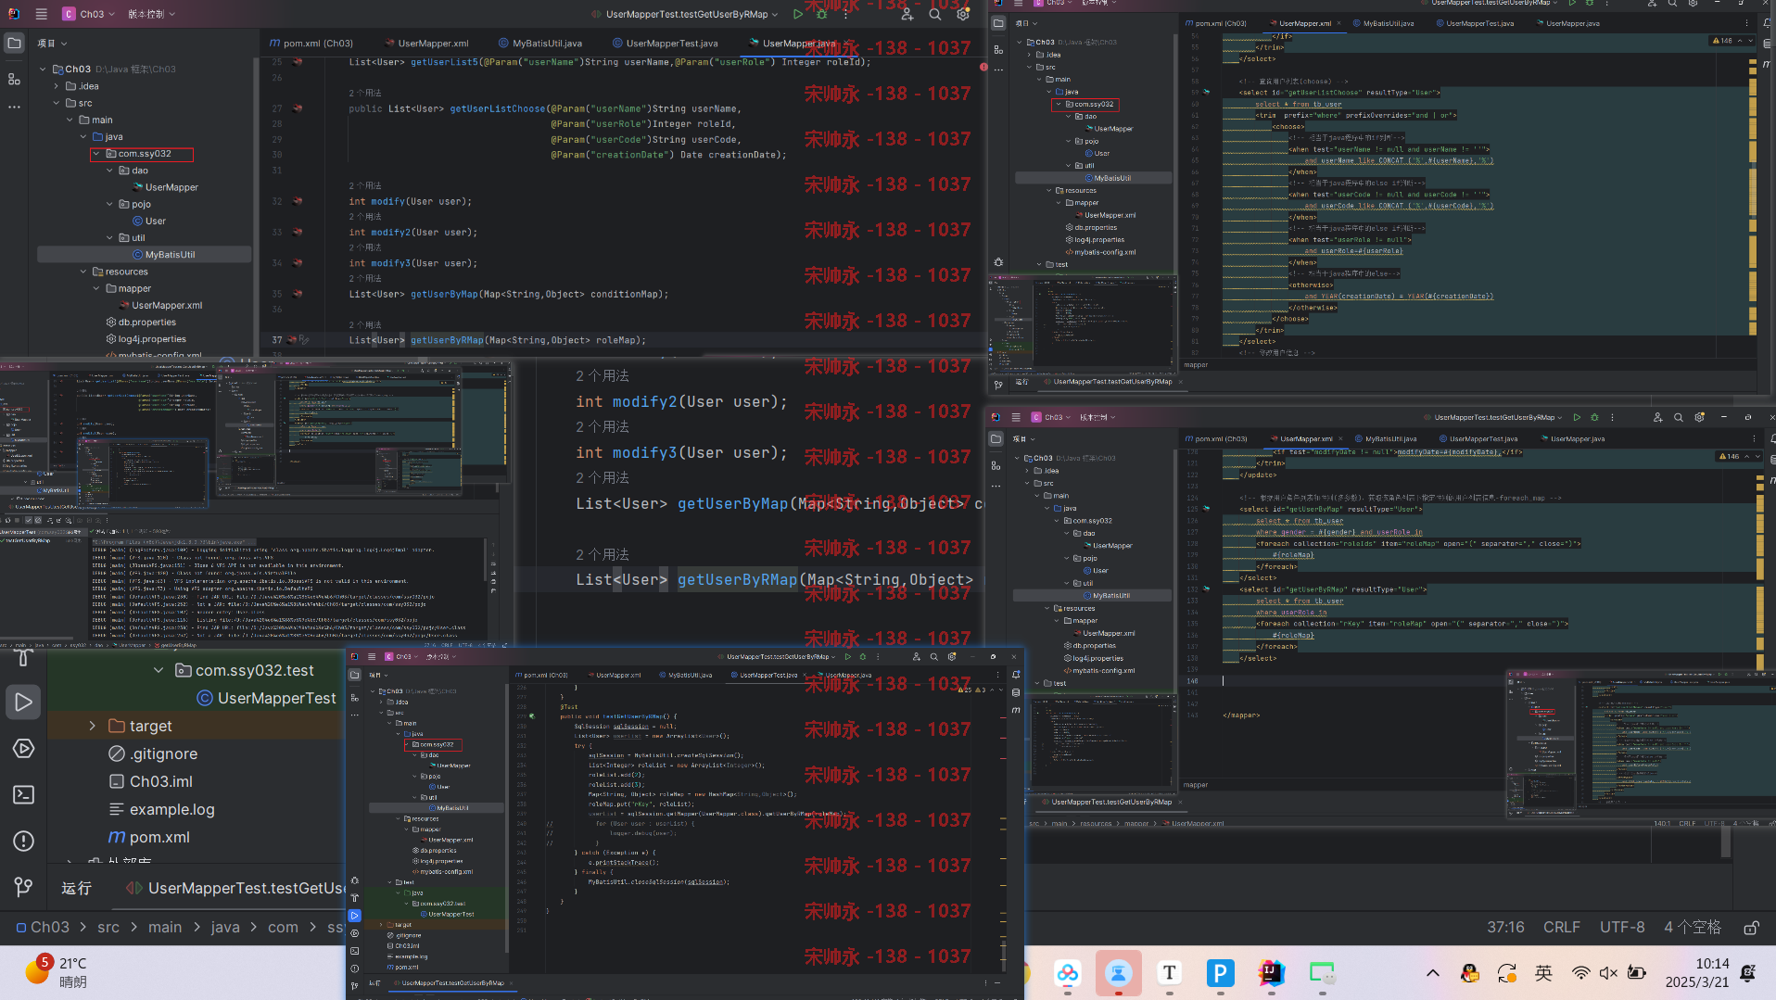Toggle the enlarged Git tool window button
The width and height of the screenshot is (1776, 1000).
pos(24,888)
